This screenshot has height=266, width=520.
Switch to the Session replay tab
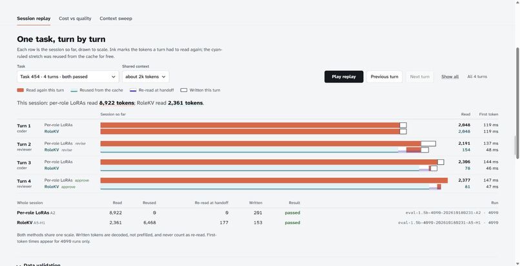coord(34,19)
